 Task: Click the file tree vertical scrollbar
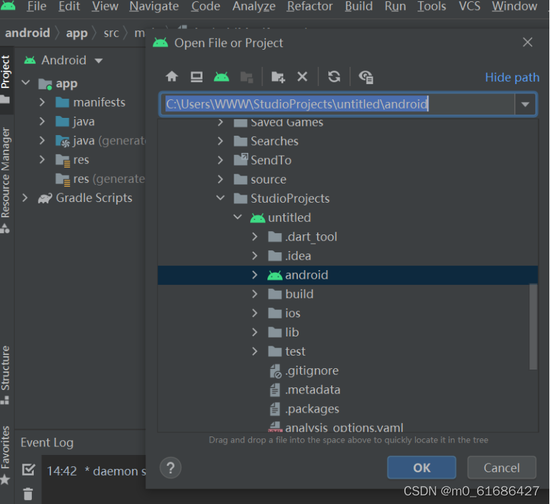click(x=533, y=327)
